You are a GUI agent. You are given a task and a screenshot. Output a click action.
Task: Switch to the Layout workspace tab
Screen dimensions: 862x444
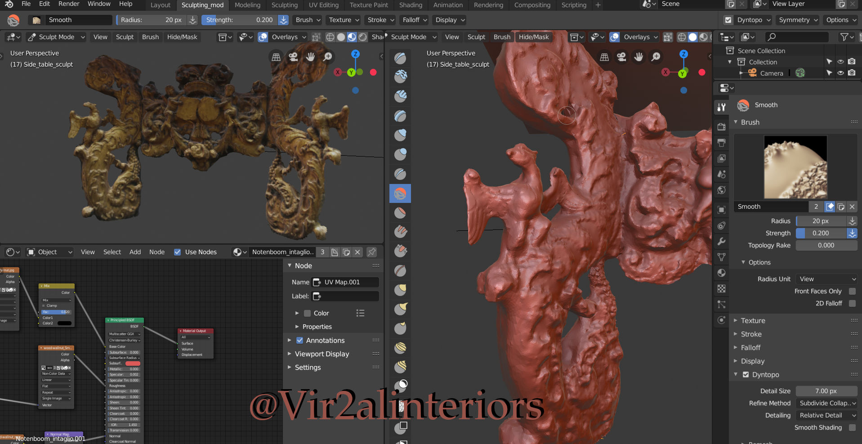point(161,5)
